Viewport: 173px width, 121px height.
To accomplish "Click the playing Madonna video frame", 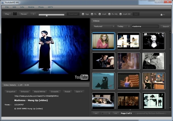I will (x=45, y=50).
